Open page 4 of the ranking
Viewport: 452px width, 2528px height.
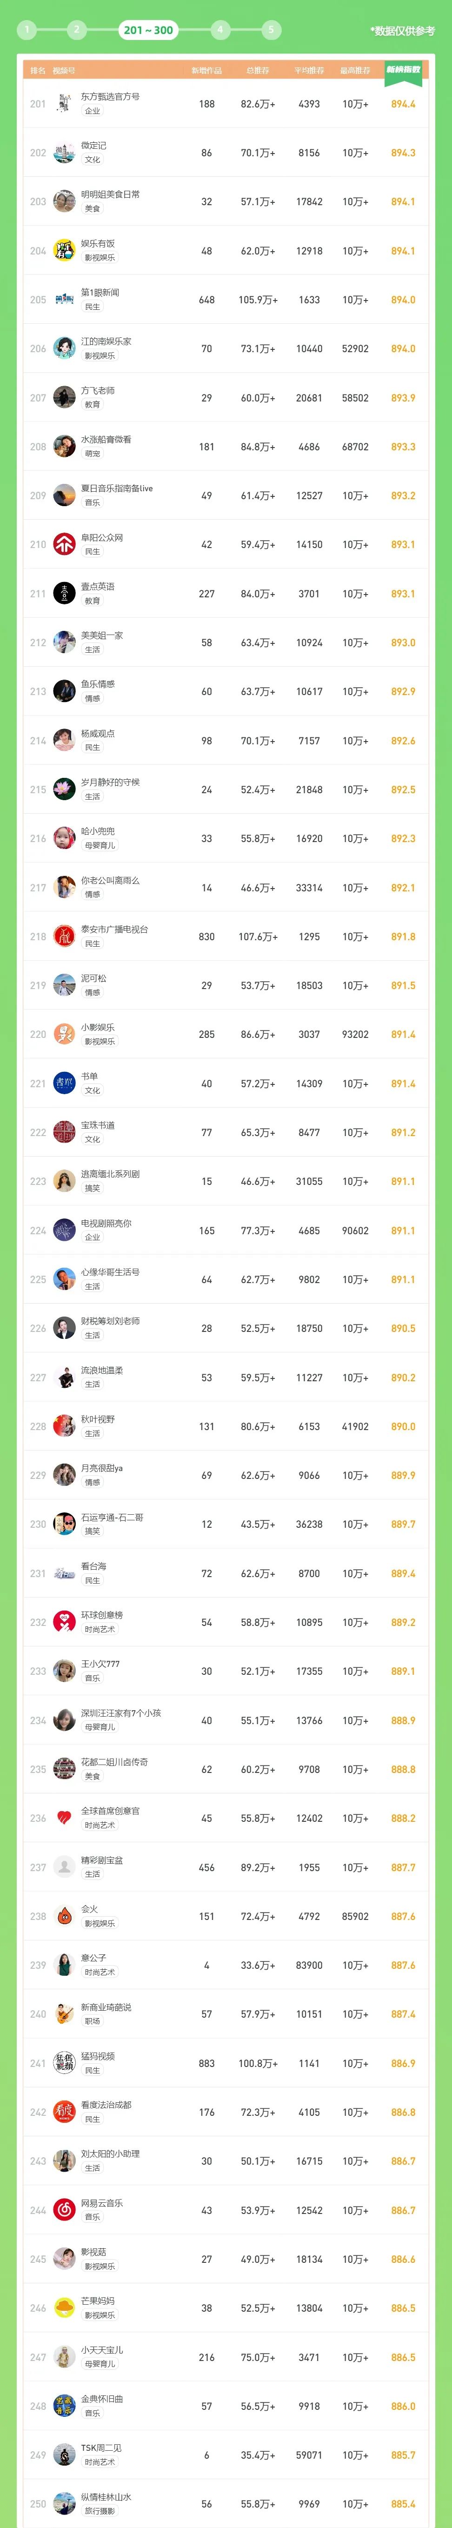click(219, 29)
